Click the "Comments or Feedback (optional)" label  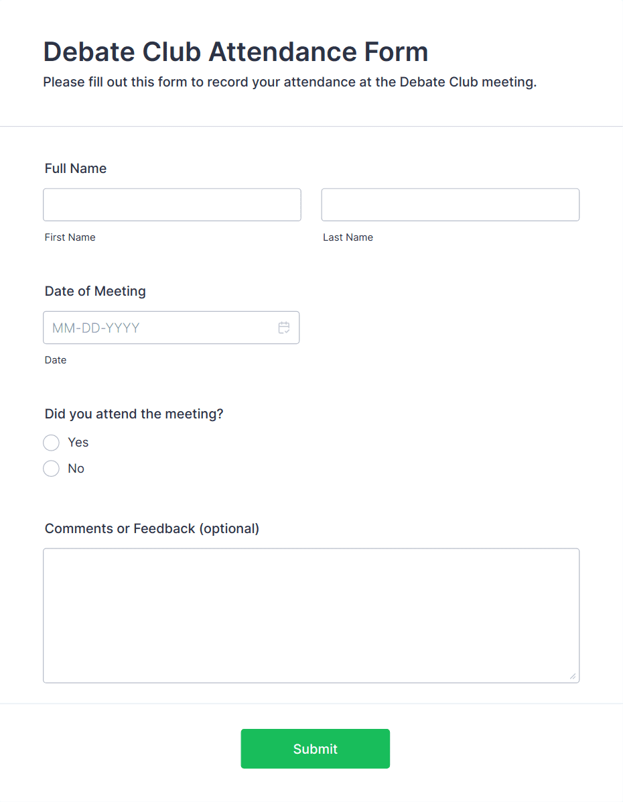(x=152, y=528)
